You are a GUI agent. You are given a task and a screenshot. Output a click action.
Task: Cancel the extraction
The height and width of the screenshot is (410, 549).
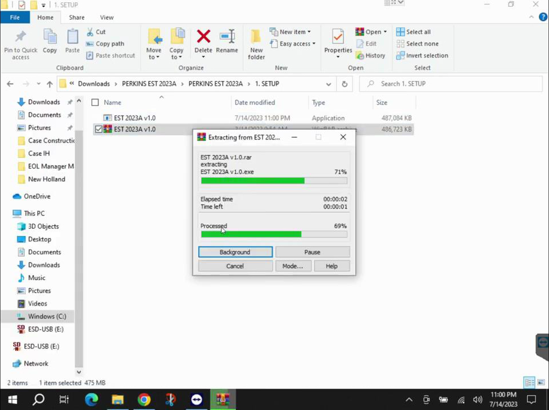(235, 266)
